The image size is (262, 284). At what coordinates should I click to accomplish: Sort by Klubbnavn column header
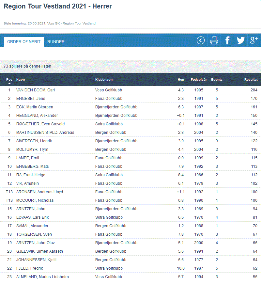[104, 80]
